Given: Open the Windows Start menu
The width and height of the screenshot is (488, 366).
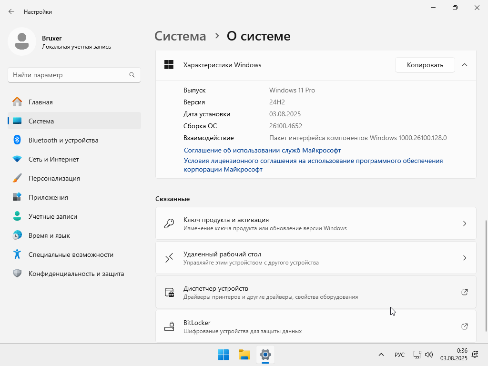Looking at the screenshot, I should 223,355.
